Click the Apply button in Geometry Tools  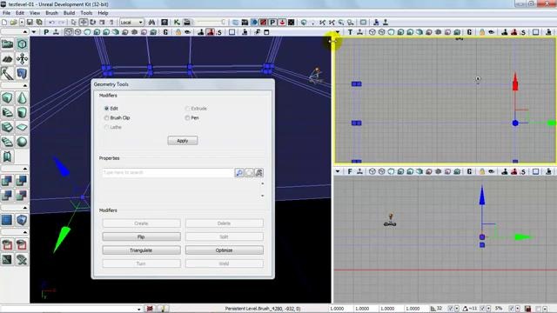click(183, 141)
